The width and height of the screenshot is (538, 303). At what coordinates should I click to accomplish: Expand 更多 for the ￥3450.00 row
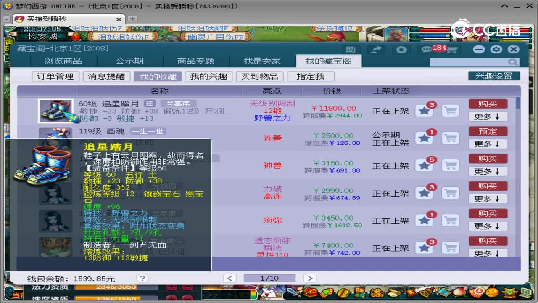pos(488,226)
